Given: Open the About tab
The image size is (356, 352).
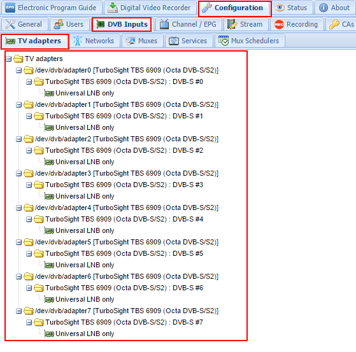Looking at the screenshot, I should [335, 8].
